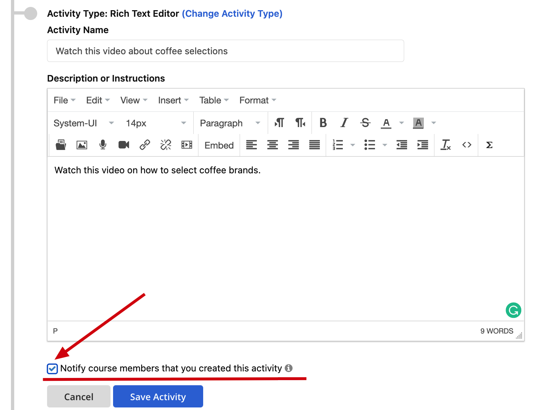Click the green Grammarly icon
Viewport: 534px width, 410px height.
513,310
